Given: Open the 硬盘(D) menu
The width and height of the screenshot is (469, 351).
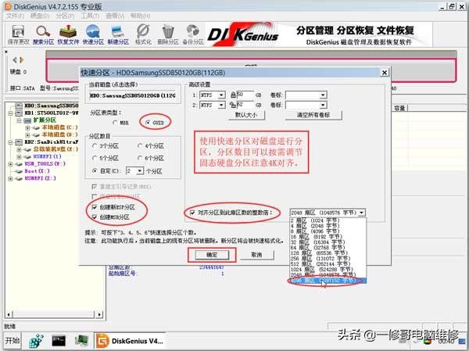Looking at the screenshot, I should point(40,16).
